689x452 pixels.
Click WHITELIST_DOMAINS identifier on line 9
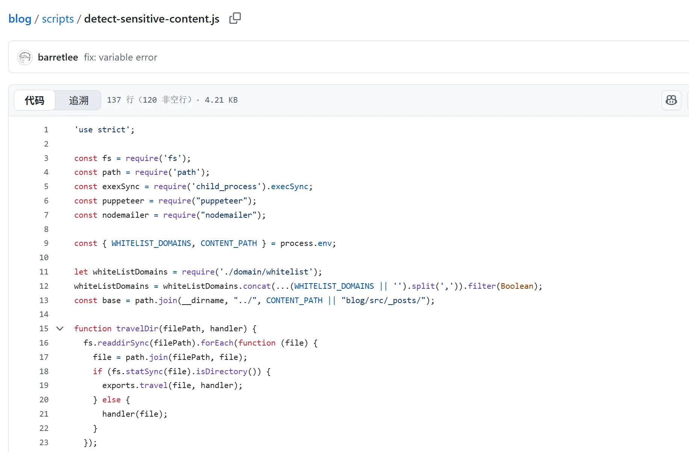151,243
